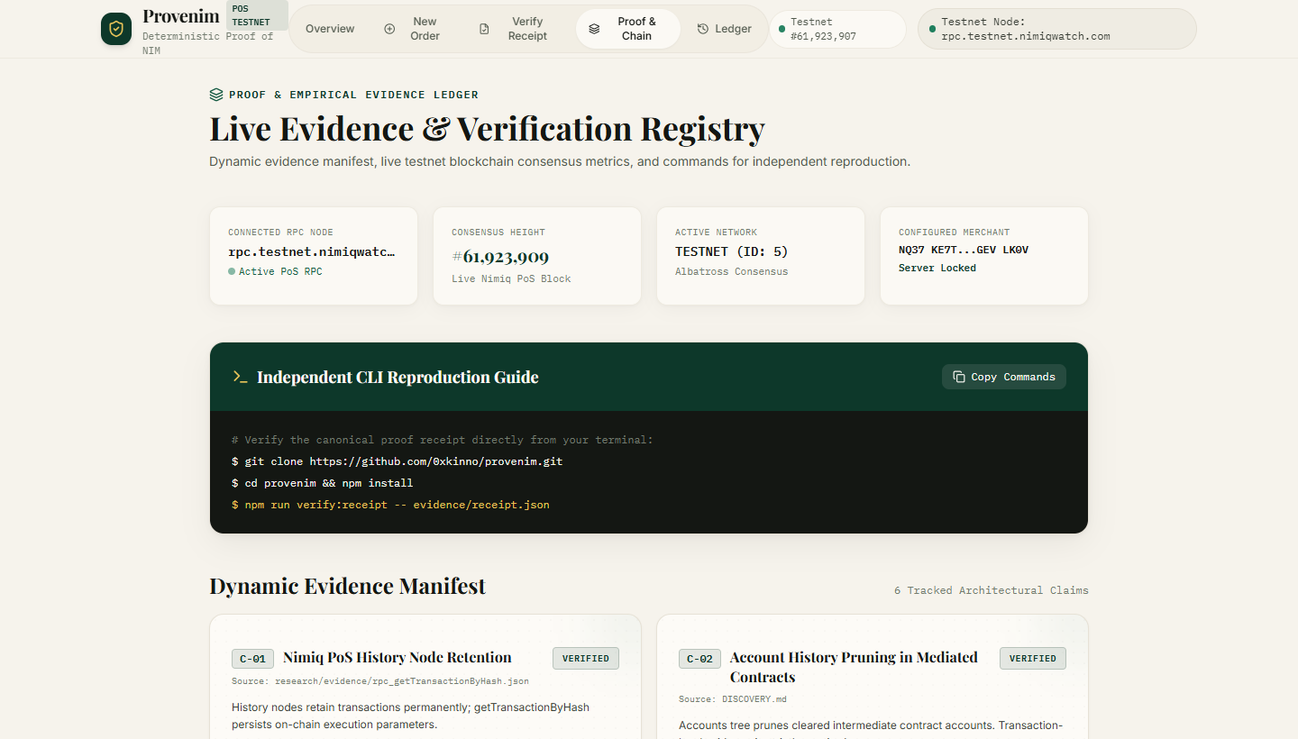Click the Configured Merchant card
The width and height of the screenshot is (1298, 739).
point(984,256)
